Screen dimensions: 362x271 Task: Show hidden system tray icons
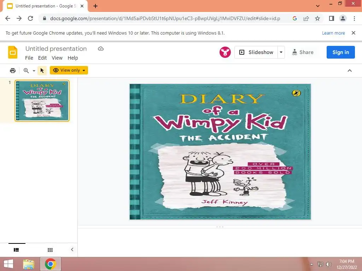click(312, 264)
